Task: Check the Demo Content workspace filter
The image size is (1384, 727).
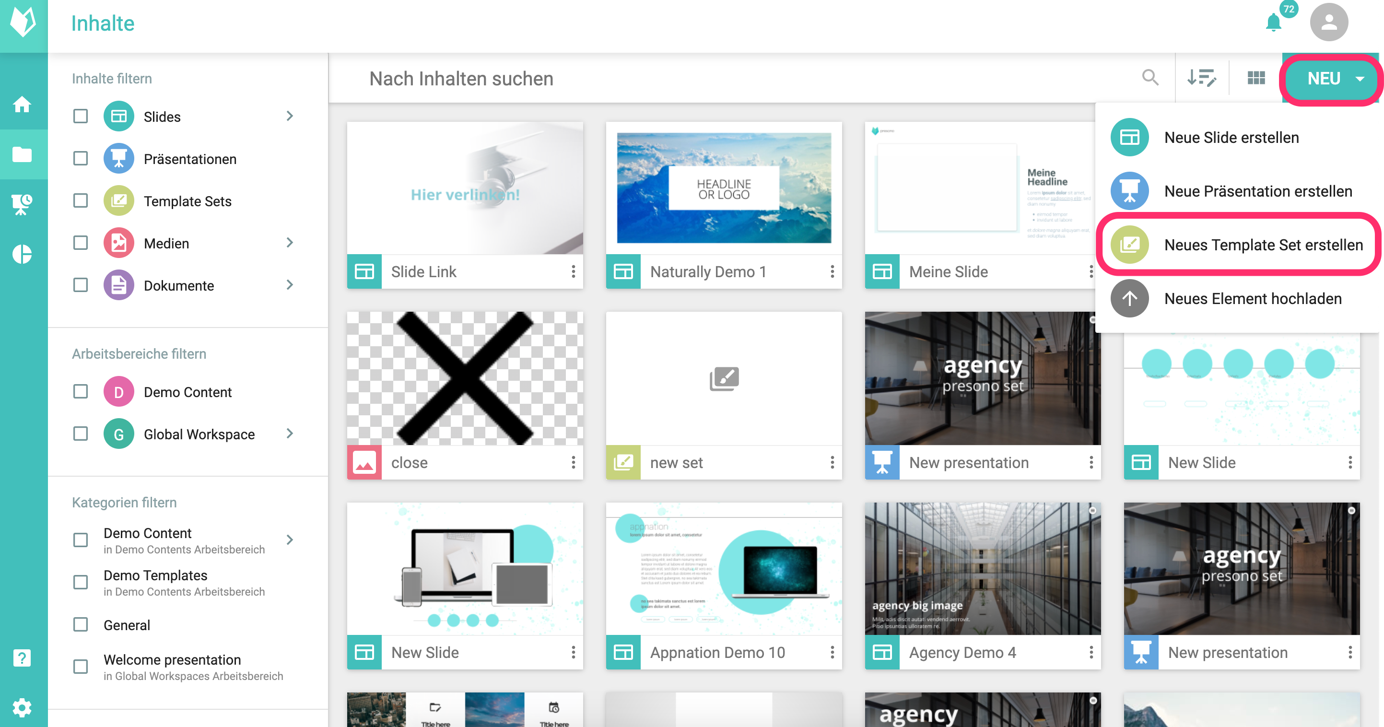Action: [80, 392]
